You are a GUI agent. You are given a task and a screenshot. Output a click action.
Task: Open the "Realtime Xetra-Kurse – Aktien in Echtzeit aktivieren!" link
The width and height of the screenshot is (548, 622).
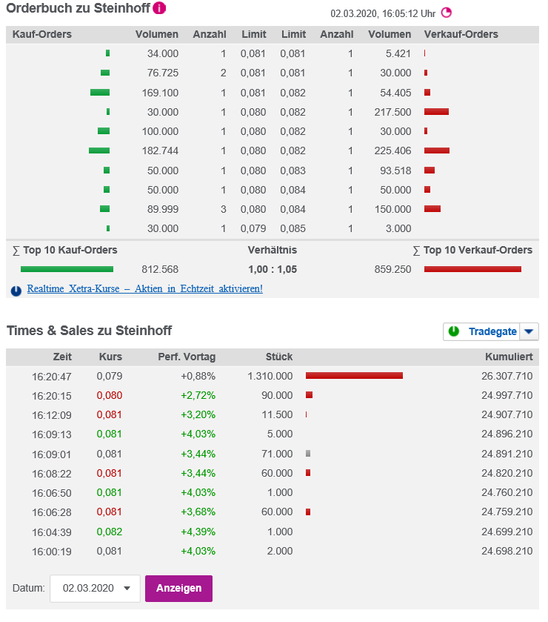point(144,288)
